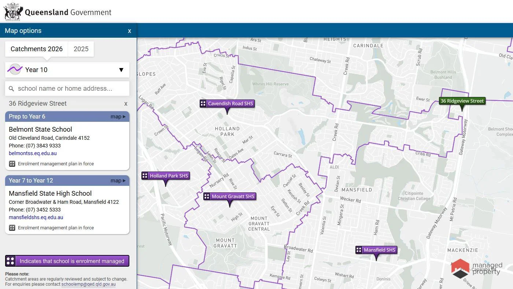
Task: Click the purple catchment line icon beside Year 10
Action: 15,70
